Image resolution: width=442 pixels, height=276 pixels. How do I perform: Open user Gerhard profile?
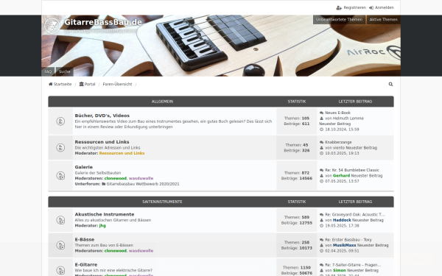[341, 176]
